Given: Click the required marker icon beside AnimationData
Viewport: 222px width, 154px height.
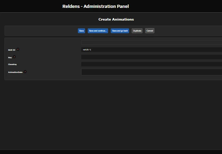Looking at the screenshot, I should (x=25, y=72).
